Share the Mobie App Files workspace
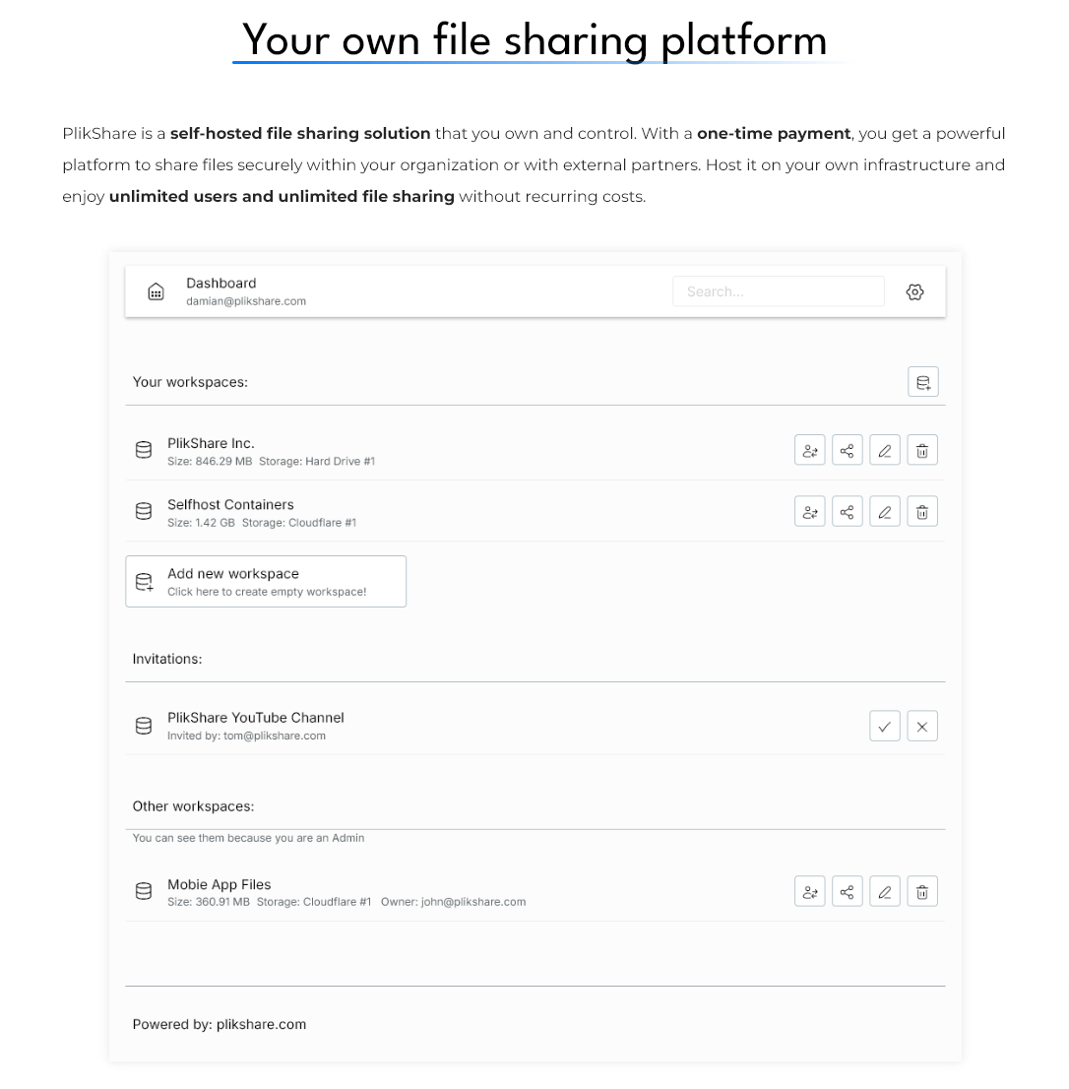 848,892
